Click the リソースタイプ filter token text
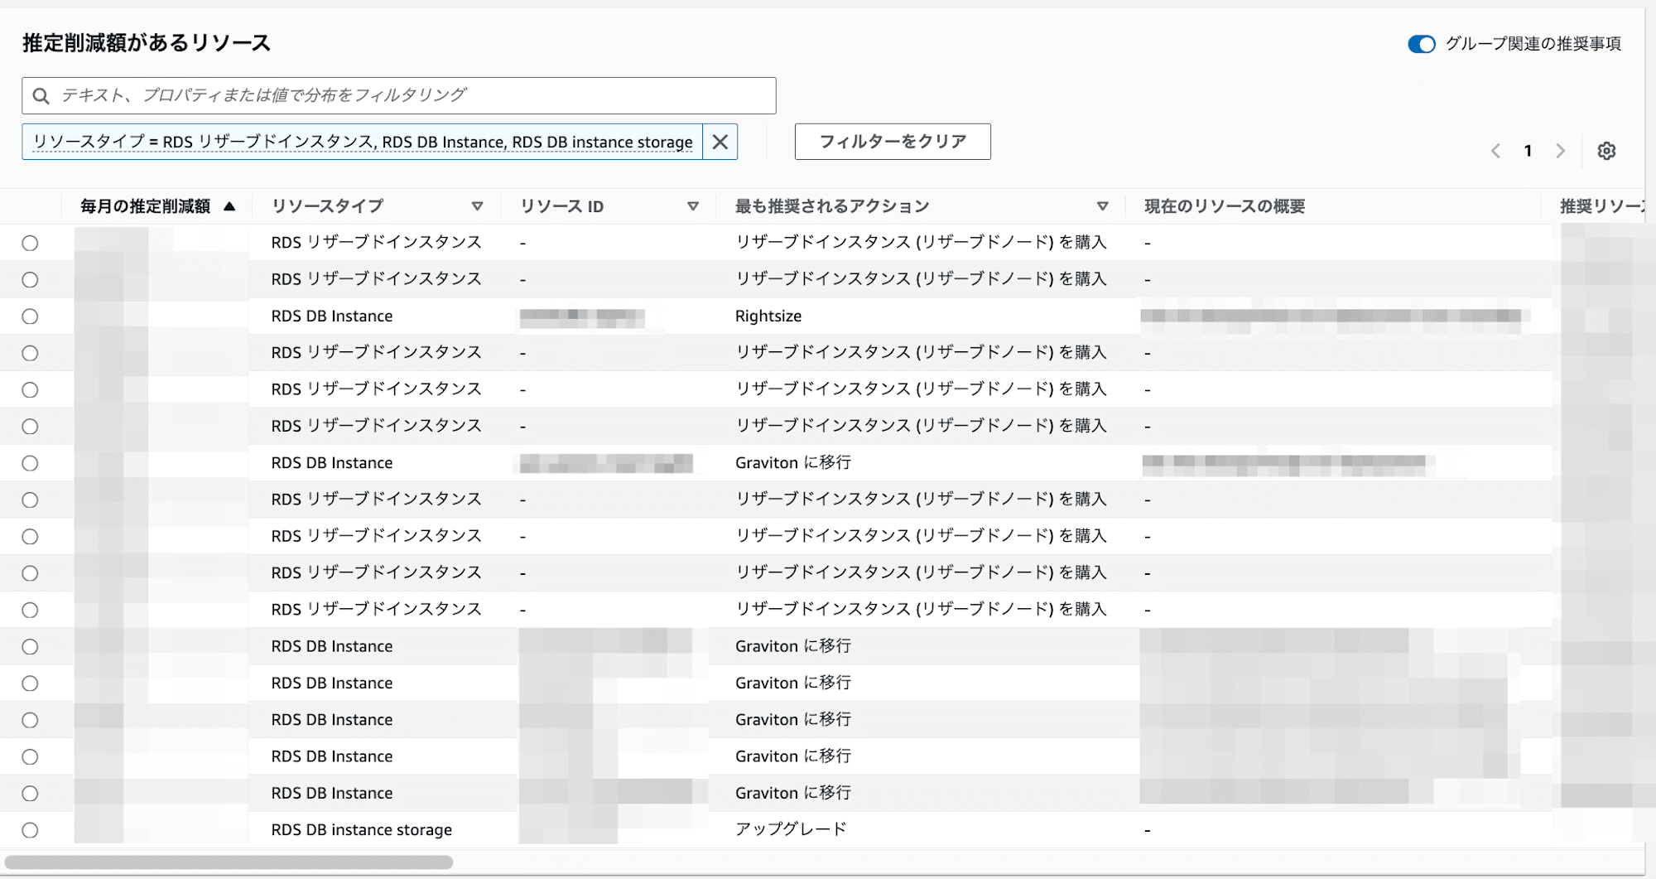The width and height of the screenshot is (1656, 879). pyautogui.click(x=363, y=142)
